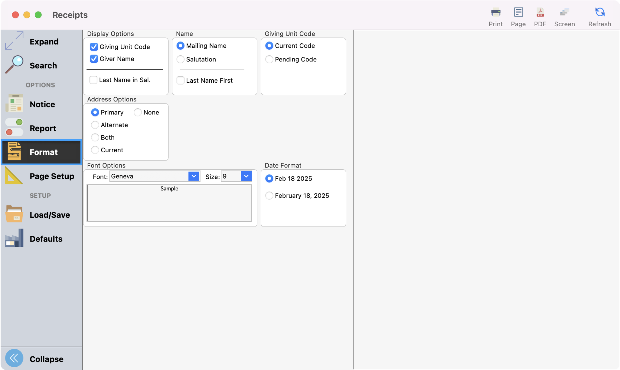Click the Refresh arrows icon

599,13
